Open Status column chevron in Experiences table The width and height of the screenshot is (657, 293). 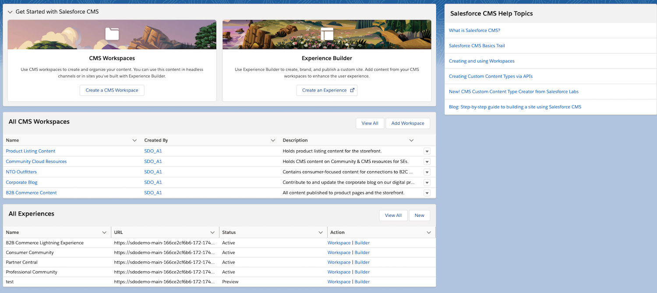point(321,233)
